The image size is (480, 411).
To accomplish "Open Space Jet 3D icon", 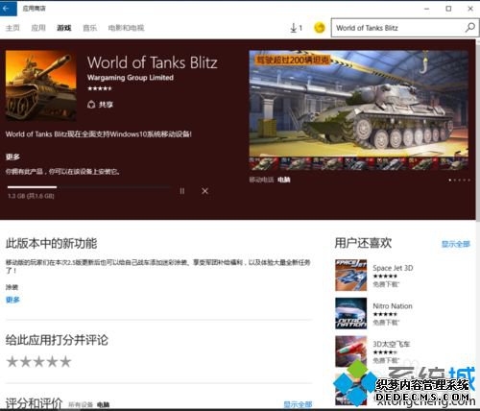I will [350, 276].
